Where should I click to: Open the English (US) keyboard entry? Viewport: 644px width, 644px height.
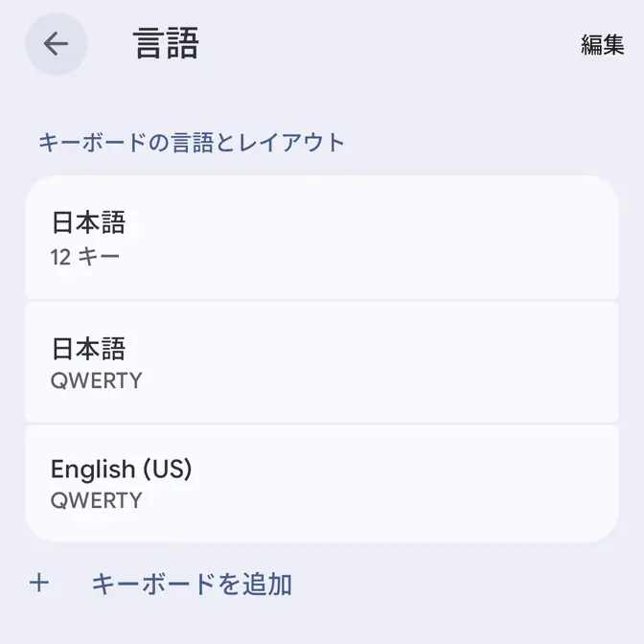click(x=321, y=484)
